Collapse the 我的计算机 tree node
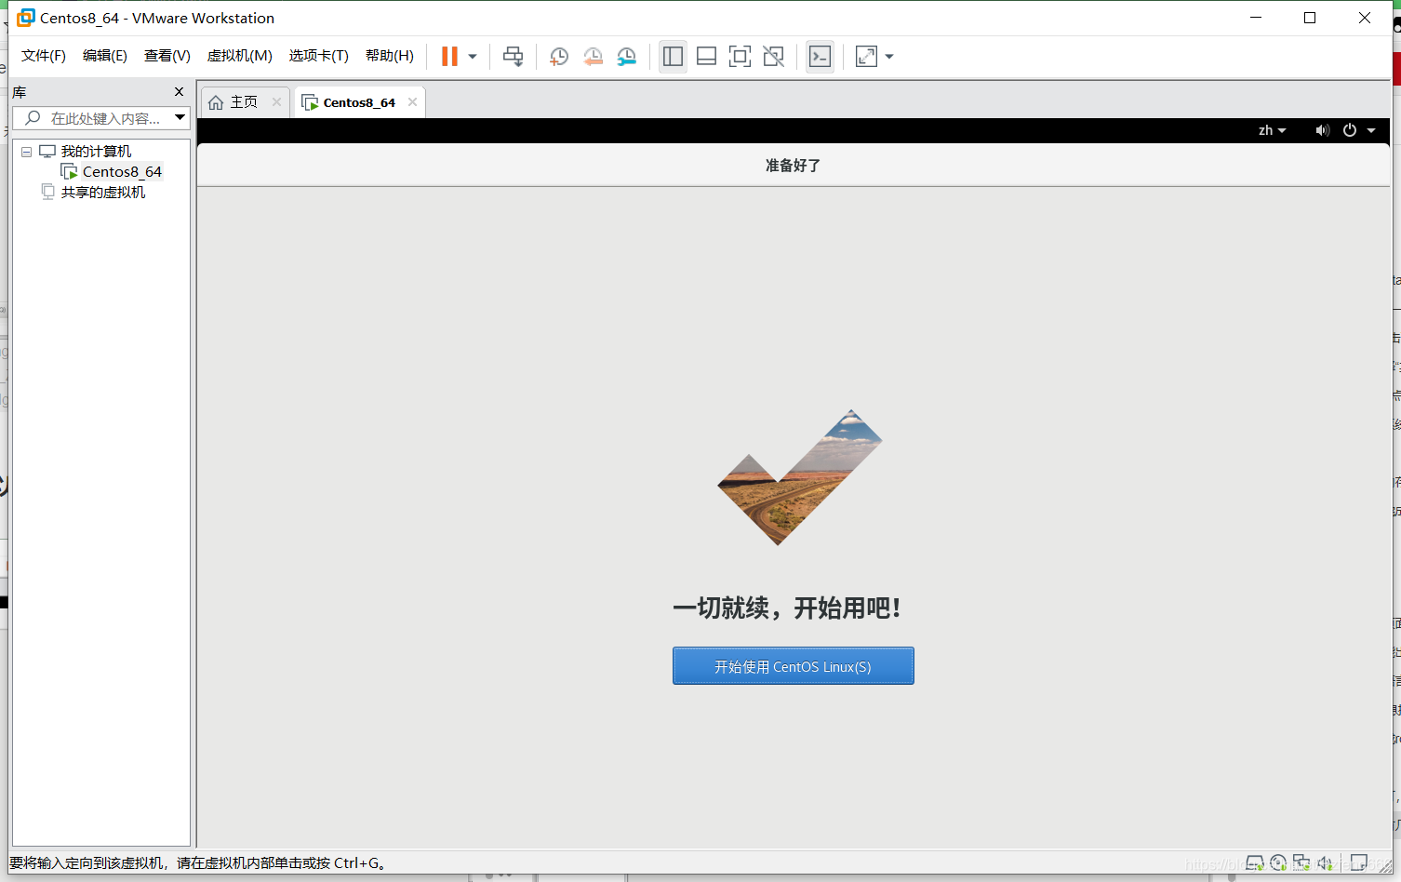The height and width of the screenshot is (882, 1401). 27,152
